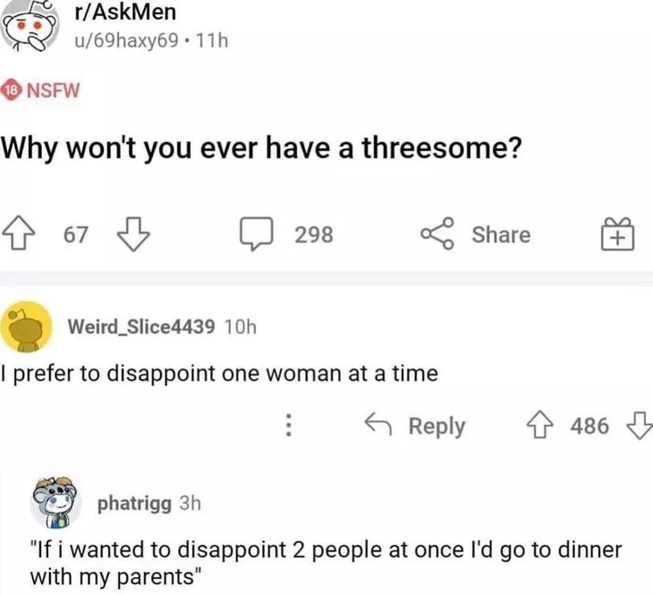This screenshot has height=595, width=653.
Task: Click the r/AskMen Snoo avatar
Action: pyautogui.click(x=30, y=25)
